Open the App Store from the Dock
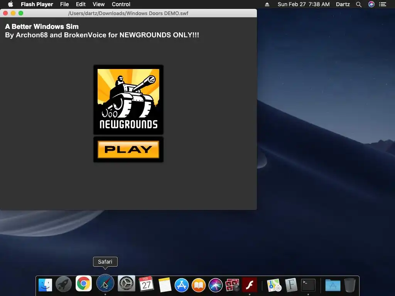Screen dimensions: 395x296 tap(182, 285)
